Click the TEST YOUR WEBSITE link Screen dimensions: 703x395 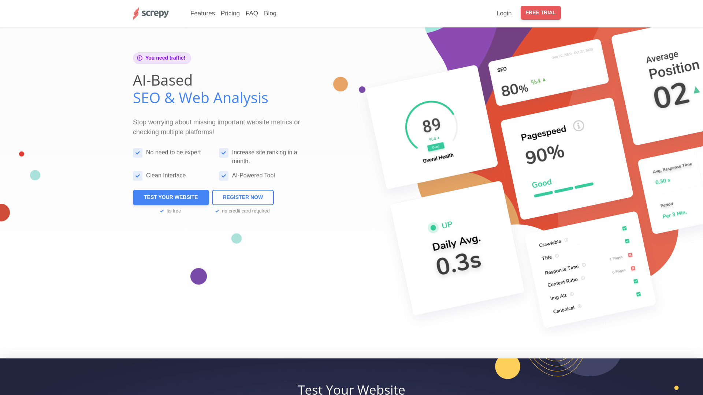pyautogui.click(x=170, y=197)
